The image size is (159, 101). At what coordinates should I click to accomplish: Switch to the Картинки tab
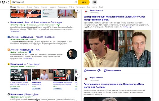point(21,7)
